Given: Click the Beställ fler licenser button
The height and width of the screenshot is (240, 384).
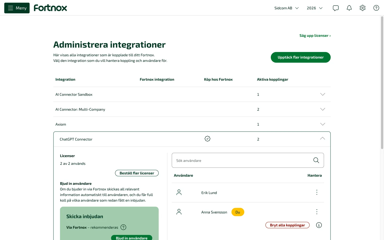Looking at the screenshot, I should [x=137, y=173].
